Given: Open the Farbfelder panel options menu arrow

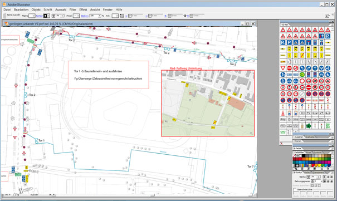Looking at the screenshot, I should coord(333,153).
